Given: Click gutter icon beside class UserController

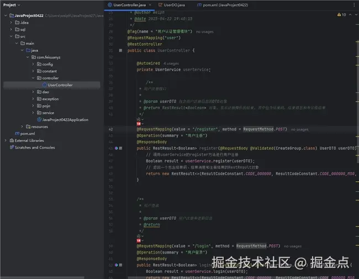Looking at the screenshot, I should (120, 50).
